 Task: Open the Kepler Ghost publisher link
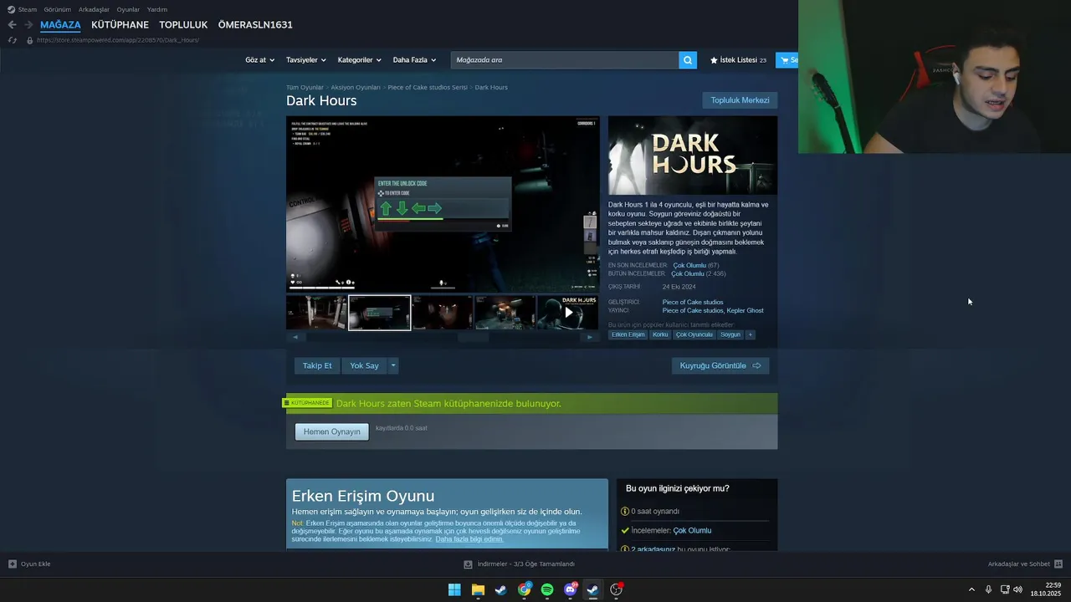coord(746,310)
